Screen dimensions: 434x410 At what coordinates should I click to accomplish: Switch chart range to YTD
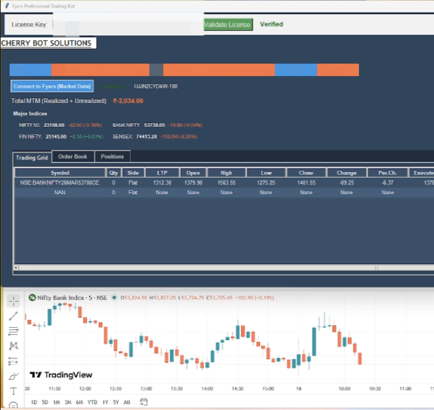93,402
